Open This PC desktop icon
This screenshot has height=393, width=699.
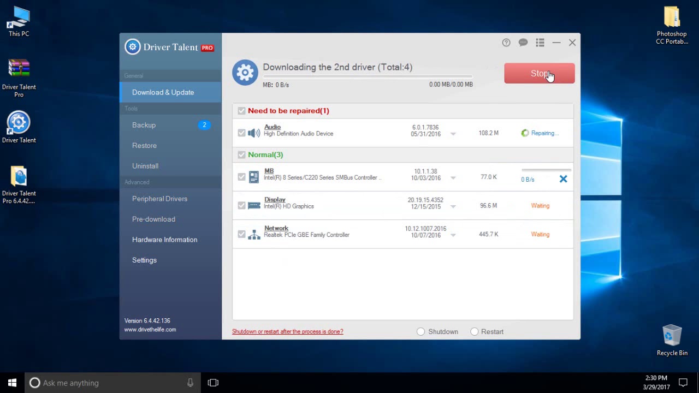(19, 22)
